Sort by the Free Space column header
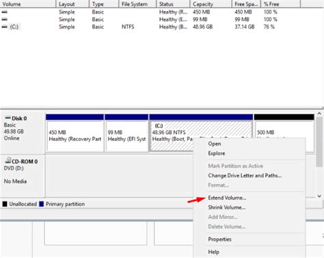 (x=246, y=4)
